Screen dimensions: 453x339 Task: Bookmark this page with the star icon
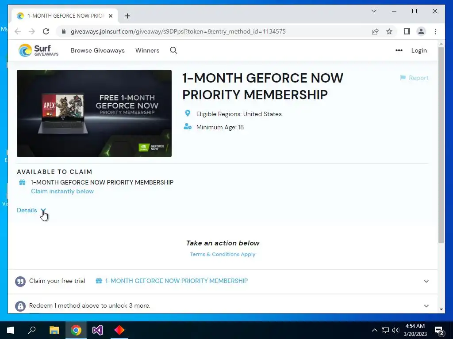pos(389,31)
